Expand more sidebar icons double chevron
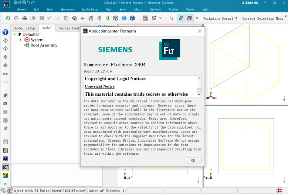This screenshot has height=194, width=288. [x=5, y=184]
